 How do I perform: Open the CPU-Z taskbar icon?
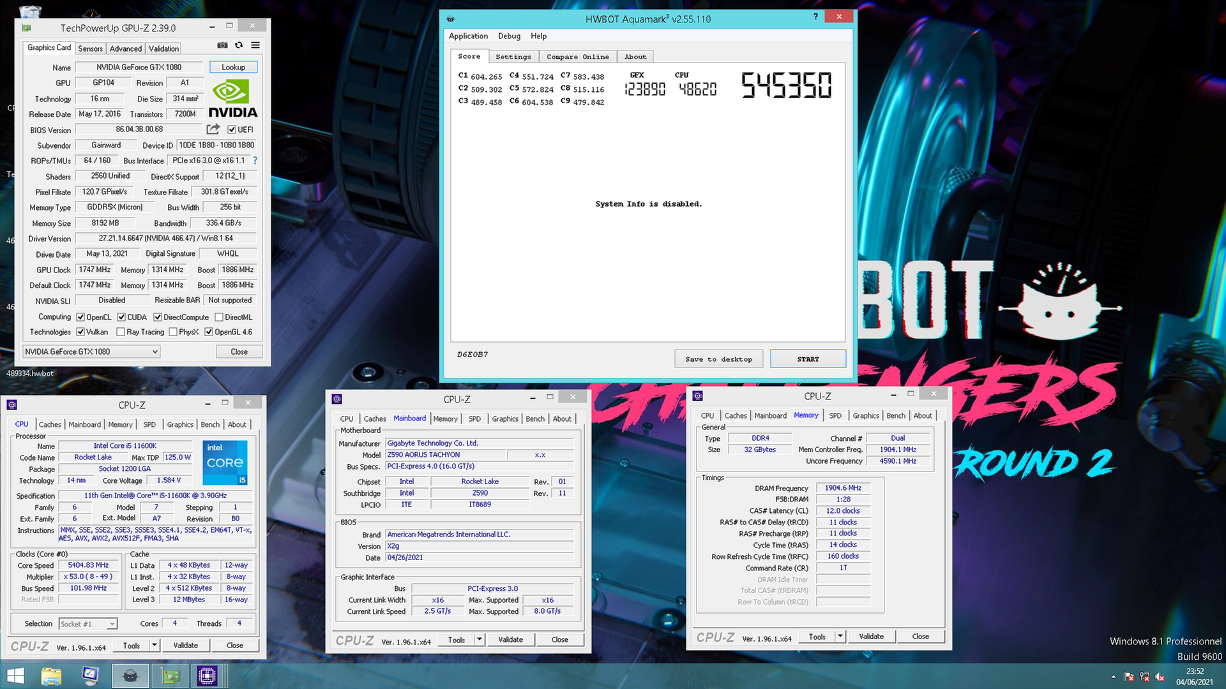(208, 676)
